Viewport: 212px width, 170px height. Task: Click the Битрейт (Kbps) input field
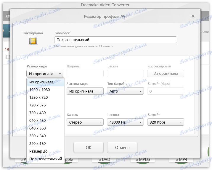pyautogui.click(x=166, y=91)
